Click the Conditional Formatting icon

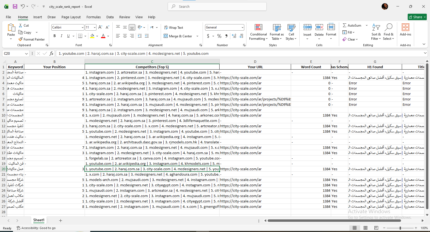(x=258, y=27)
